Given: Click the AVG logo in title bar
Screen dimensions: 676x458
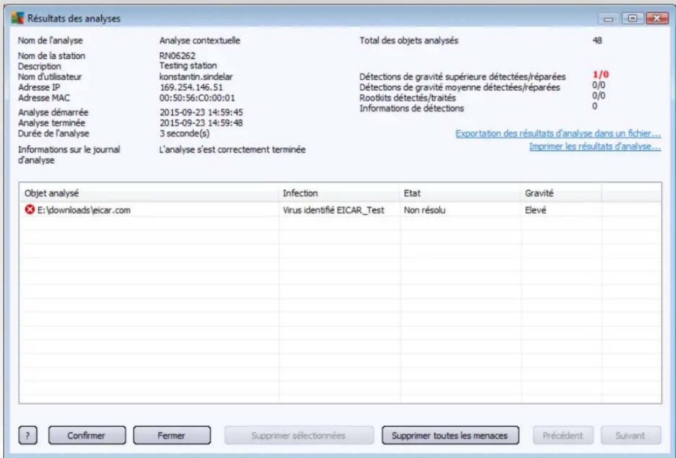Looking at the screenshot, I should 18,18.
